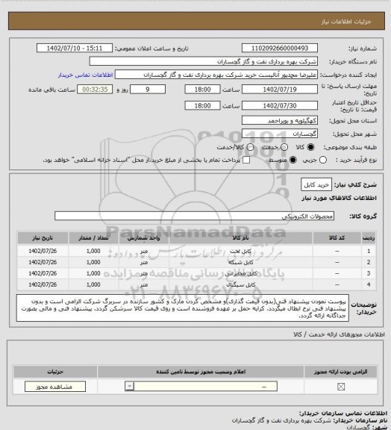Click the price validity time field 18:00
391x430 pixels.
(202, 105)
